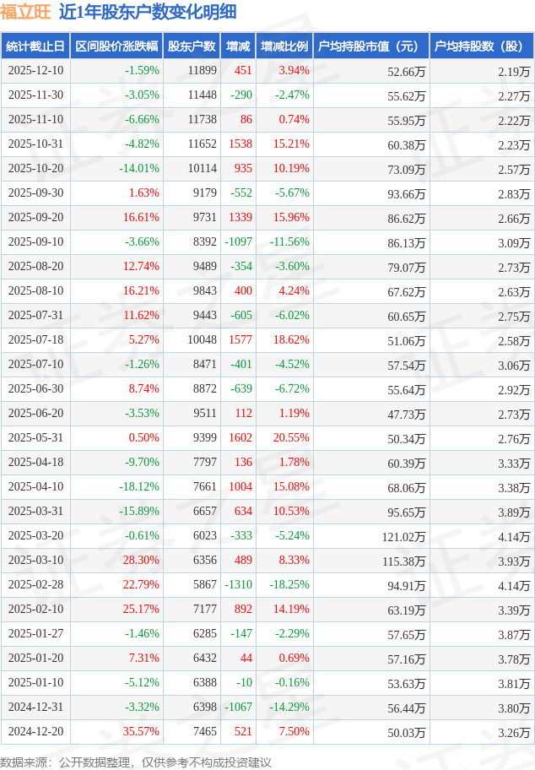535x770 pixels.
Task: Select the 股东户数 column header
Action: (191, 46)
